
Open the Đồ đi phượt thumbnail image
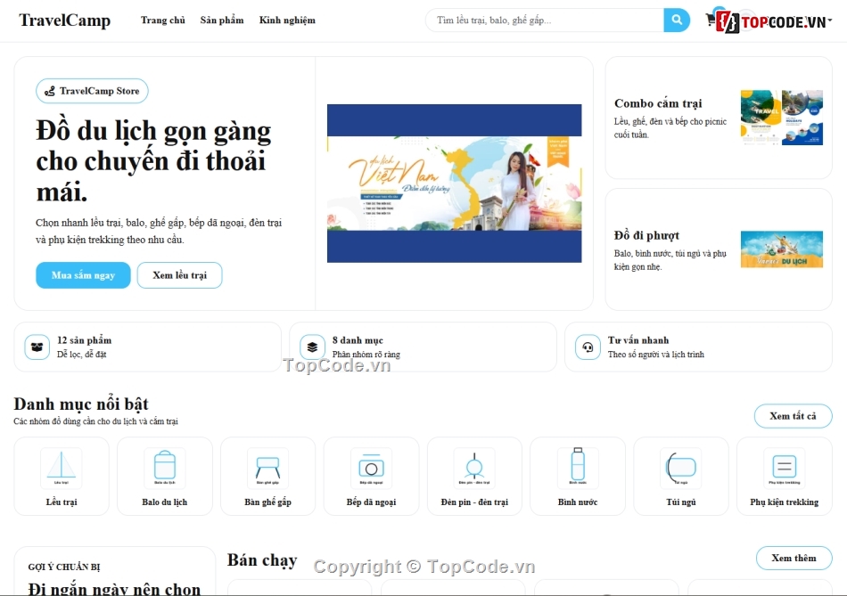tap(782, 249)
